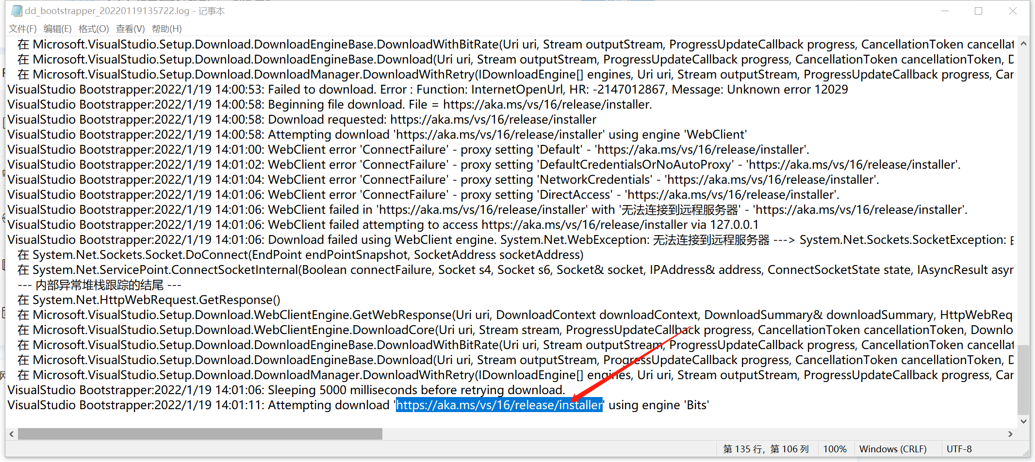1035x462 pixels.
Task: Minimize the Notepad window
Action: [x=945, y=11]
